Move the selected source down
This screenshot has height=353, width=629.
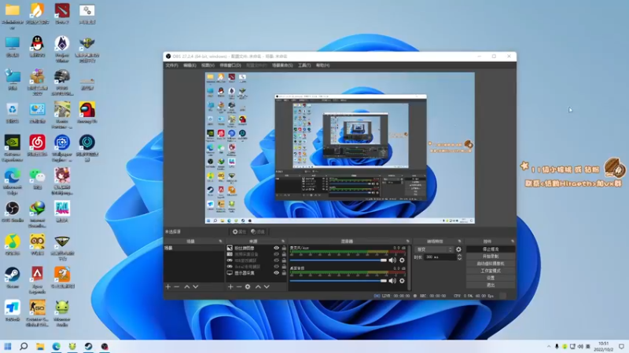pos(267,287)
